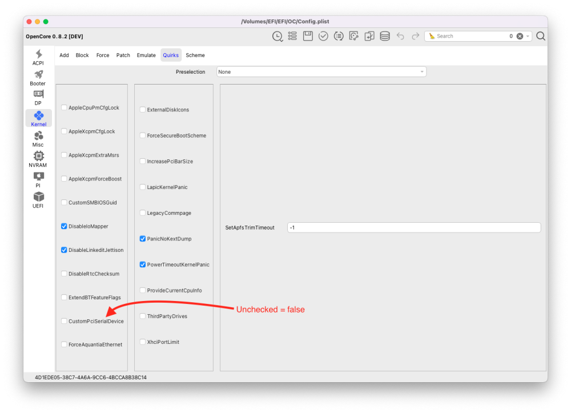Enable LapicKernelPanic checkbox
Screen dimensions: 571x413
point(143,187)
